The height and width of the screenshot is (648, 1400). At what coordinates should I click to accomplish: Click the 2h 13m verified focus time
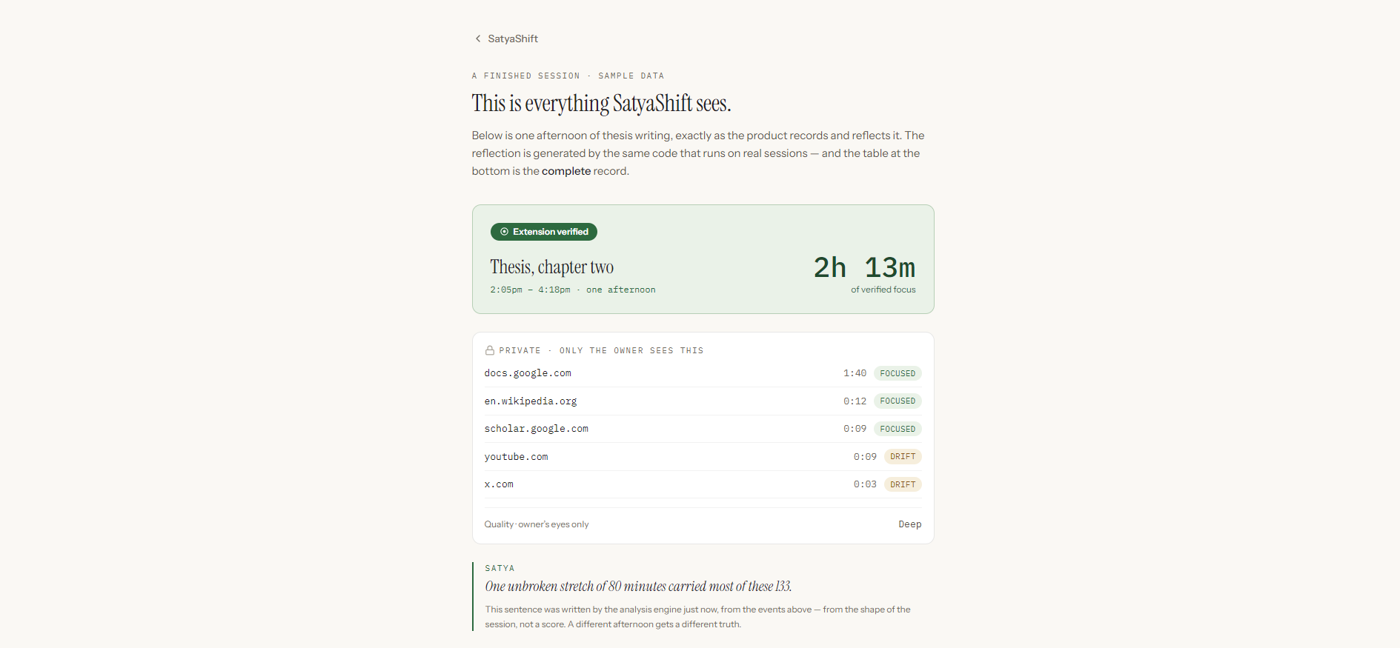pyautogui.click(x=864, y=267)
